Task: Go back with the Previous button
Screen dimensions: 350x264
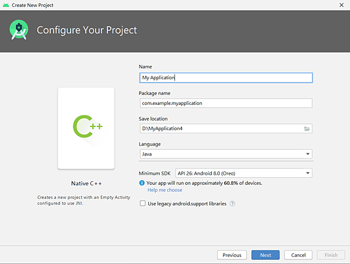Action: tap(232, 255)
